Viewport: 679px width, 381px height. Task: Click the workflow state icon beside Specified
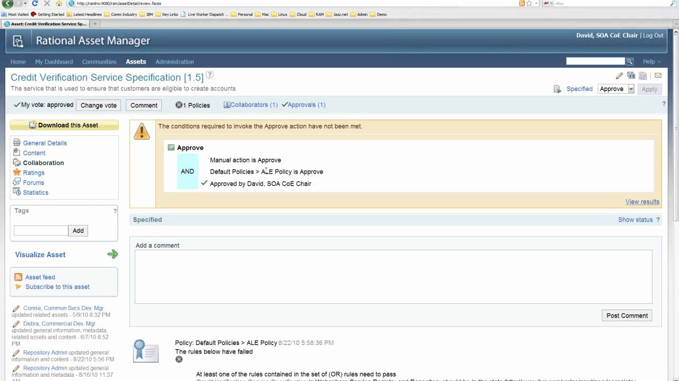point(557,89)
